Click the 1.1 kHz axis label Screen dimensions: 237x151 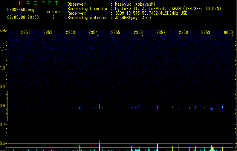[x=3, y=49]
